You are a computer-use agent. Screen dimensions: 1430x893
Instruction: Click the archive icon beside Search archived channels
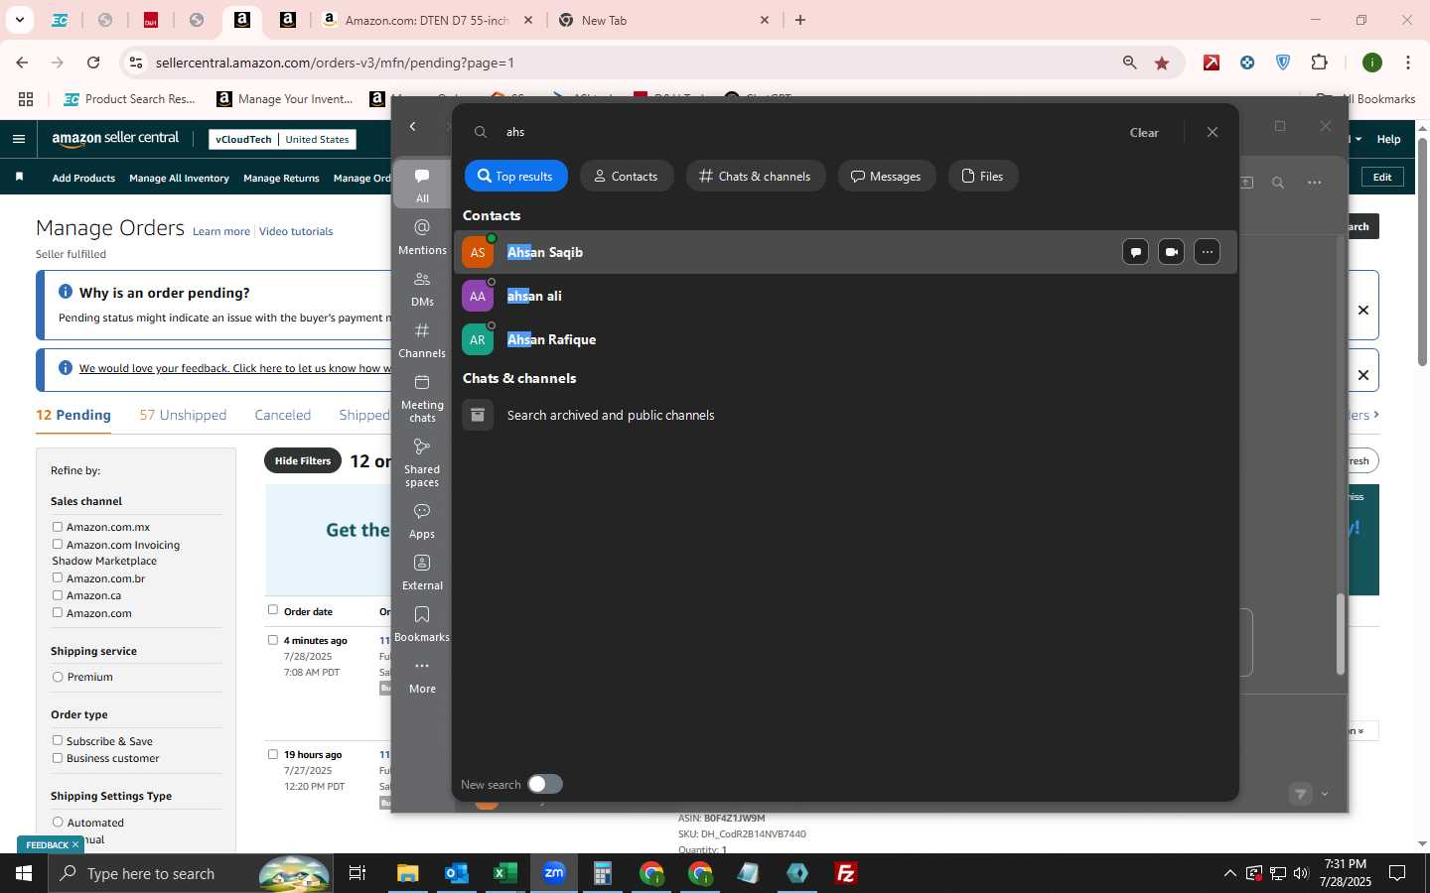[x=478, y=415]
